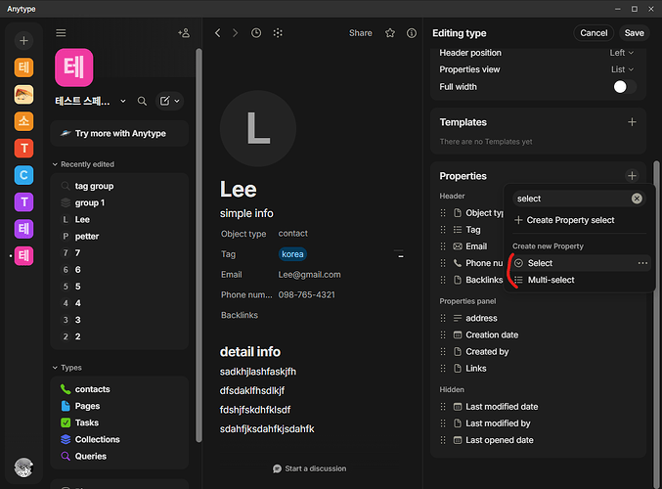Click the phone number 098-765-4321 value
This screenshot has height=489, width=662.
click(306, 294)
